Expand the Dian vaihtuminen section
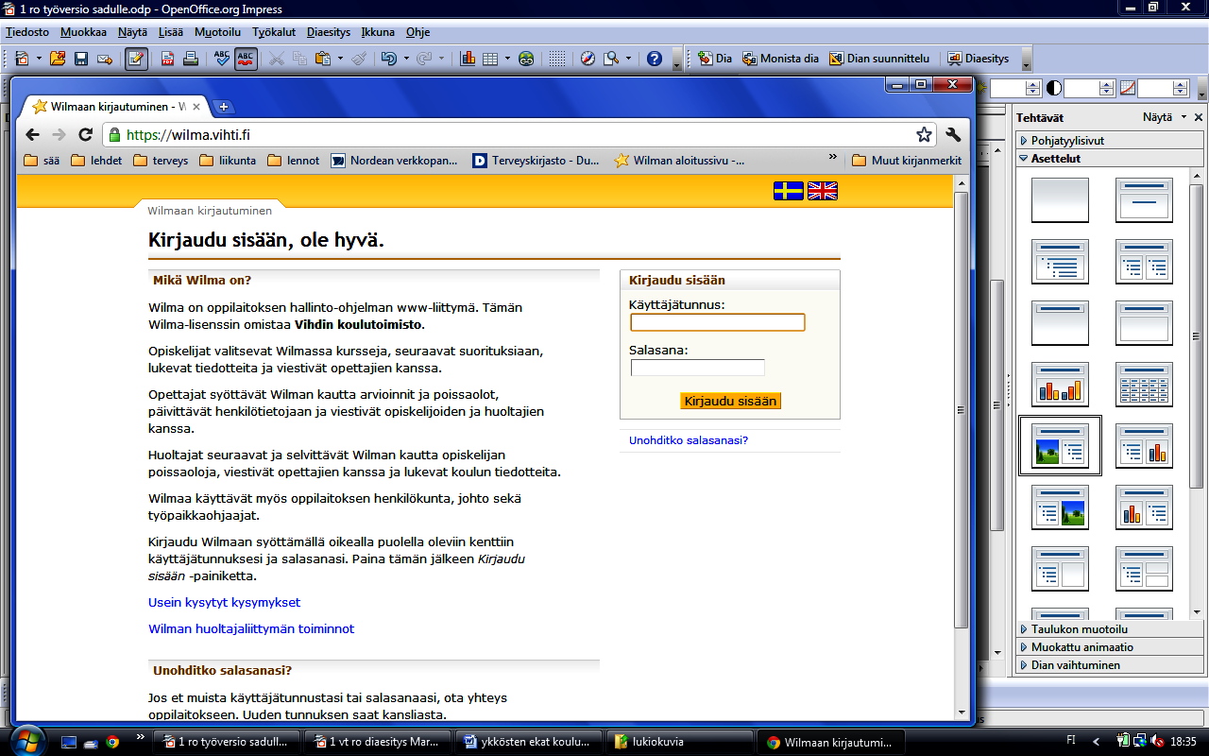 (1110, 665)
